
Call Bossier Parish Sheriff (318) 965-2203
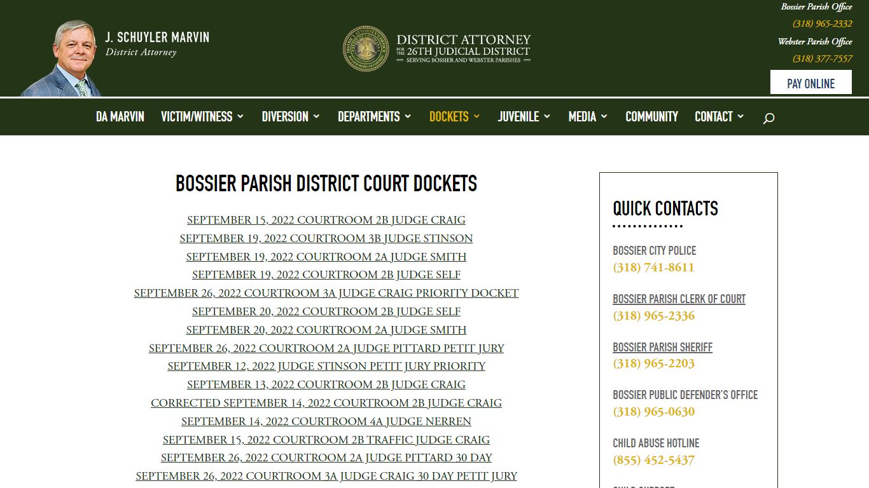pos(653,363)
